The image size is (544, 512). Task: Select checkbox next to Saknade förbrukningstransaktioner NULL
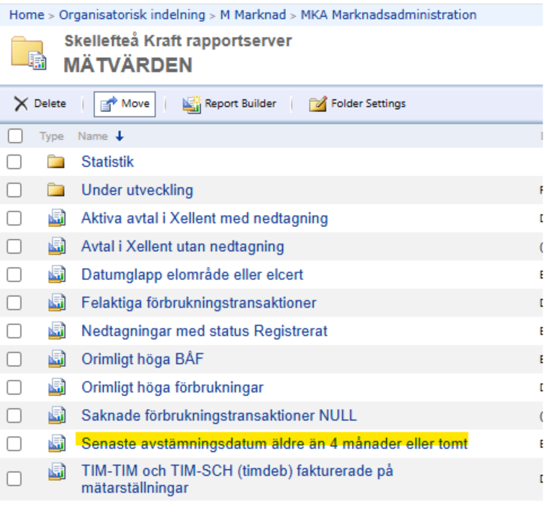(x=14, y=416)
